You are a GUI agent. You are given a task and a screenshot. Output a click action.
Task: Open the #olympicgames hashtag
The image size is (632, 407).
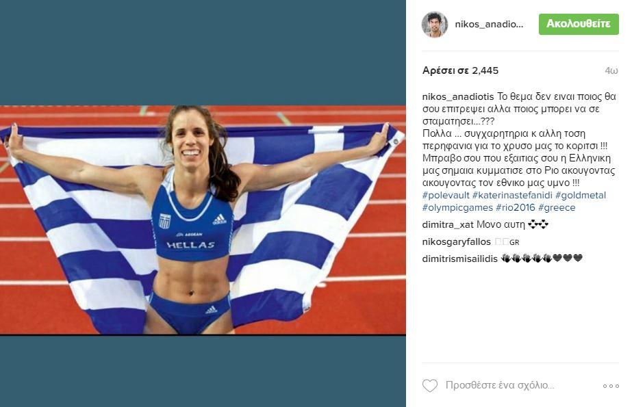tap(457, 208)
